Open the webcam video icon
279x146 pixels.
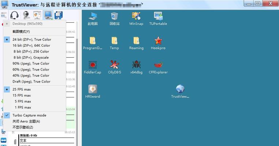[26, 15]
